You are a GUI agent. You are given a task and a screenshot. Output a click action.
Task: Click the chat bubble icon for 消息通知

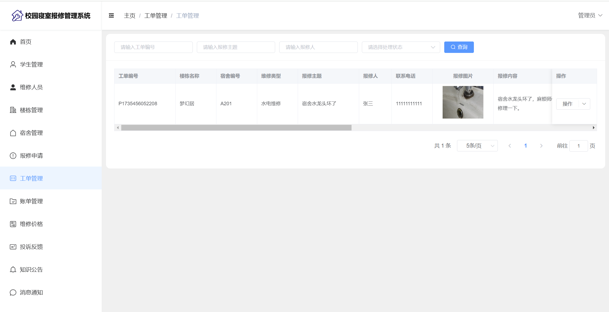tap(13, 292)
